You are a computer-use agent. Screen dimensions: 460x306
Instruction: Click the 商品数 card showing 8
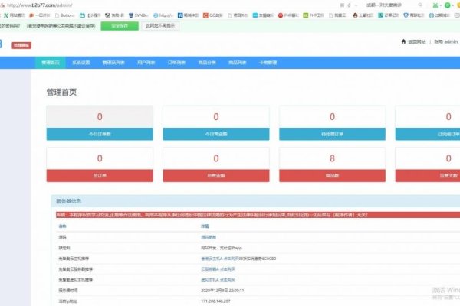[331, 166]
